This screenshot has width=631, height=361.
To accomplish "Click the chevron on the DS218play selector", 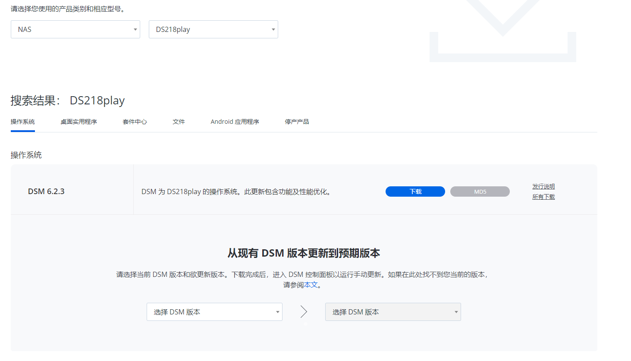I will click(273, 29).
